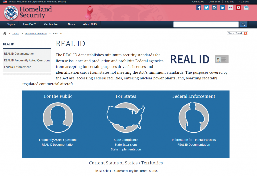The image size is (257, 176).
Task: Click the plus icon beside Share / Email
Action: 245,33
